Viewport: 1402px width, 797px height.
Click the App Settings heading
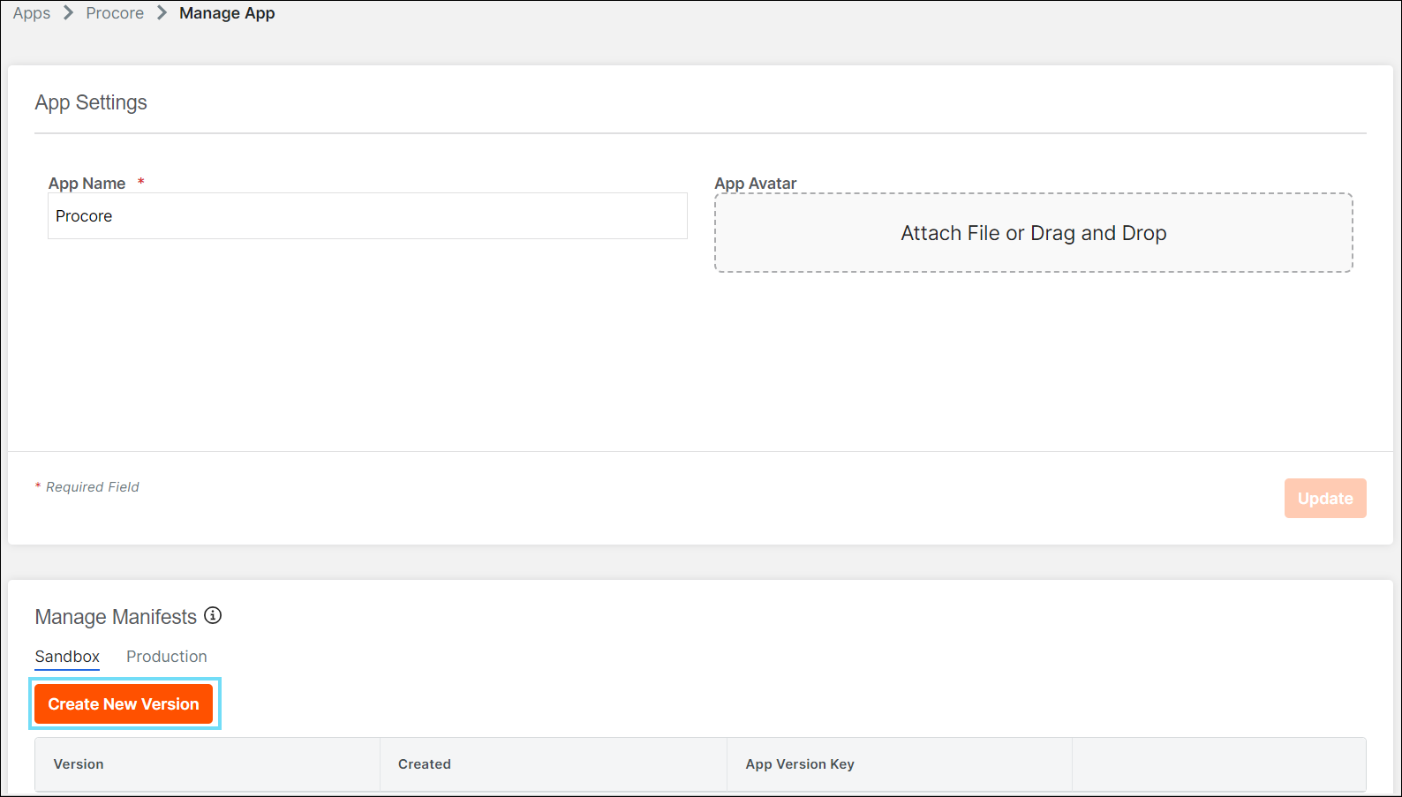coord(91,102)
